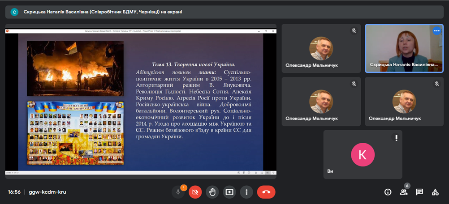
Task: Click the exclamation alert icon on your tile
Action: pos(396,138)
